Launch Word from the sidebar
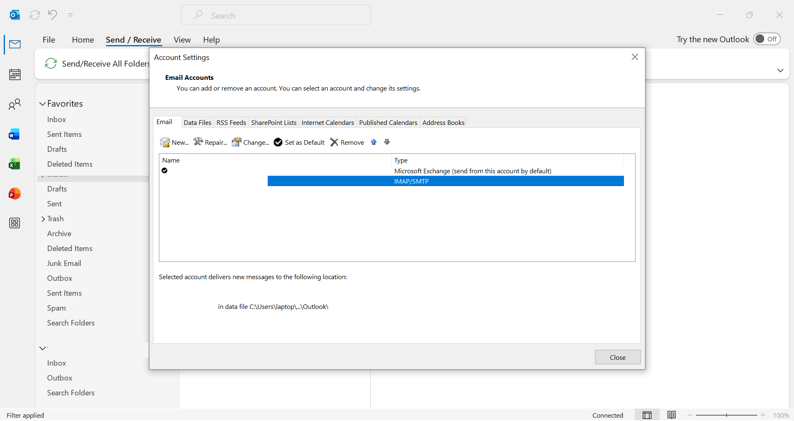This screenshot has width=794, height=421. coord(14,134)
